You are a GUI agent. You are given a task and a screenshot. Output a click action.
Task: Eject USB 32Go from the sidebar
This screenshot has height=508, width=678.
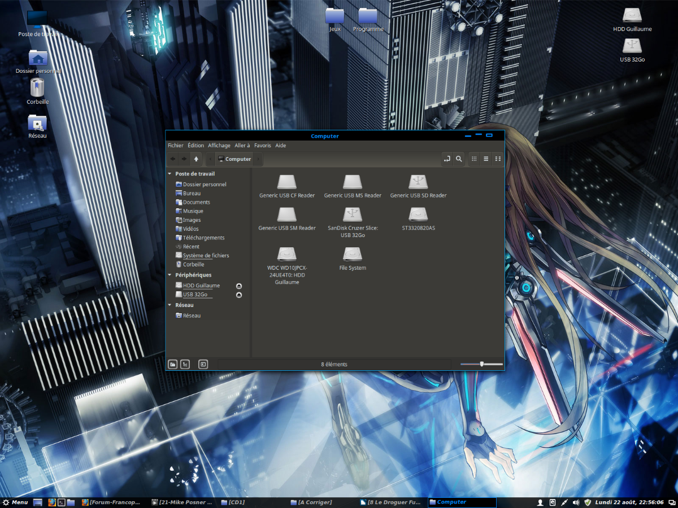(239, 295)
